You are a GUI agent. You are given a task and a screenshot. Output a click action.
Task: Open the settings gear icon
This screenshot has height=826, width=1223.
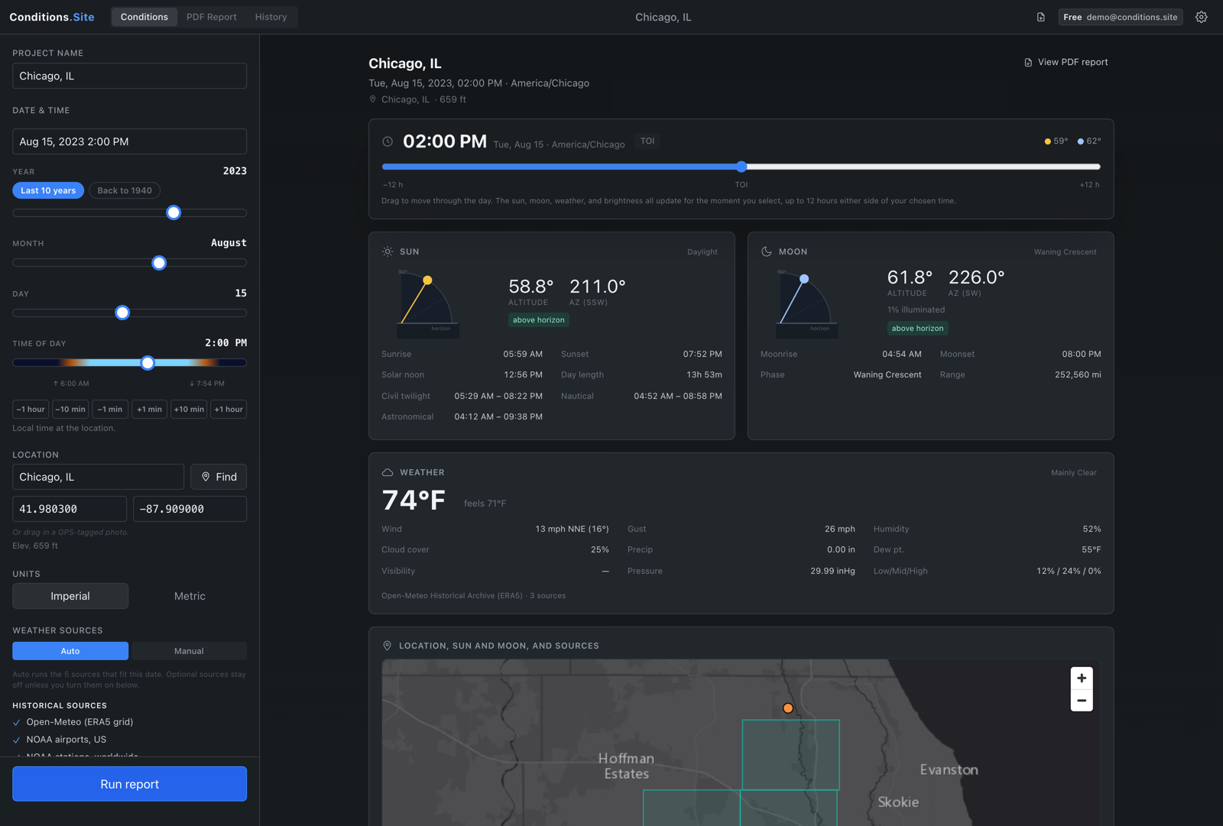(1201, 17)
